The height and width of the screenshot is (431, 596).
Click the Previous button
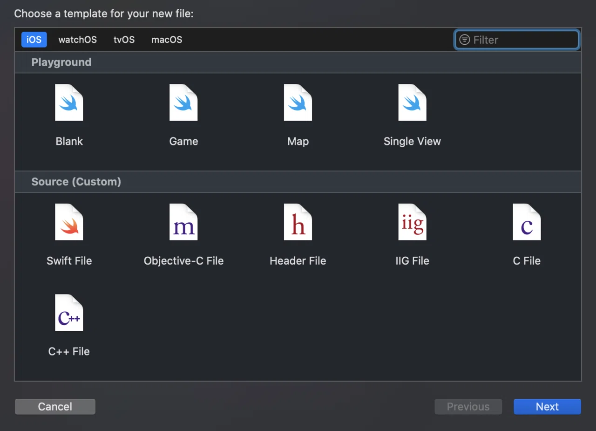point(468,407)
